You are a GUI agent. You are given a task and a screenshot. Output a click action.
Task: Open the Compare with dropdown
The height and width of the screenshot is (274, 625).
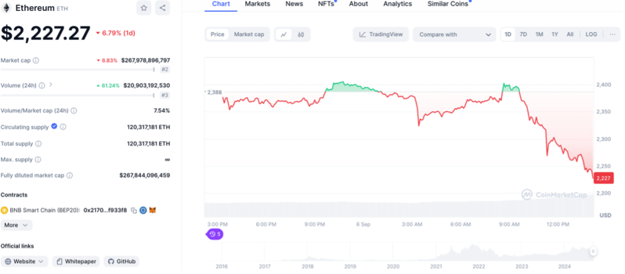455,35
